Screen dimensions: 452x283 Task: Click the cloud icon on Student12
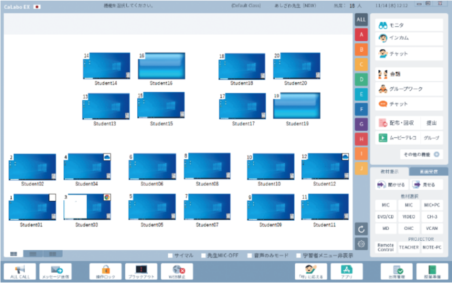[x=345, y=157]
